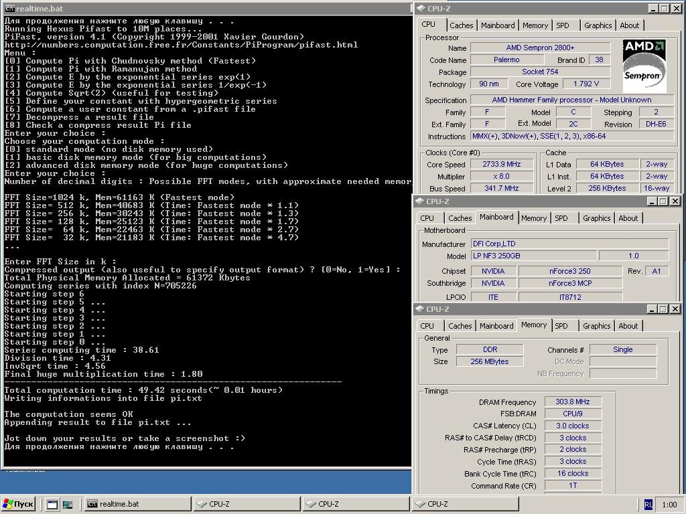Image resolution: width=686 pixels, height=514 pixels.
Task: Click the Bank Cycle Time value 16 clocks
Action: tap(573, 473)
